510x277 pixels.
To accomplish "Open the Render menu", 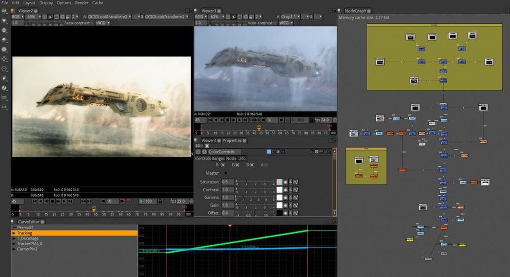I will (x=82, y=3).
